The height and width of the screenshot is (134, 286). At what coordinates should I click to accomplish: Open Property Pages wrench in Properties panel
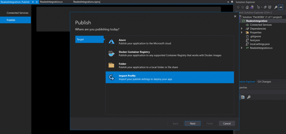coord(249,97)
